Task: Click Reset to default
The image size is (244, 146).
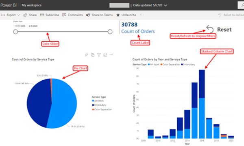Action: click(231, 15)
